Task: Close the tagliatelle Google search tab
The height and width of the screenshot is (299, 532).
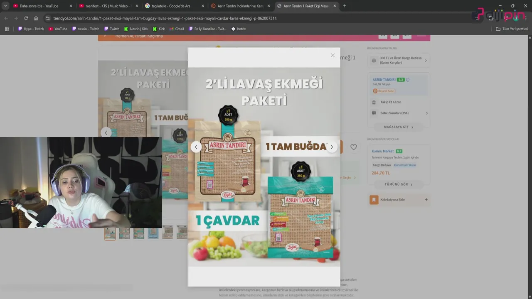Action: click(x=203, y=6)
